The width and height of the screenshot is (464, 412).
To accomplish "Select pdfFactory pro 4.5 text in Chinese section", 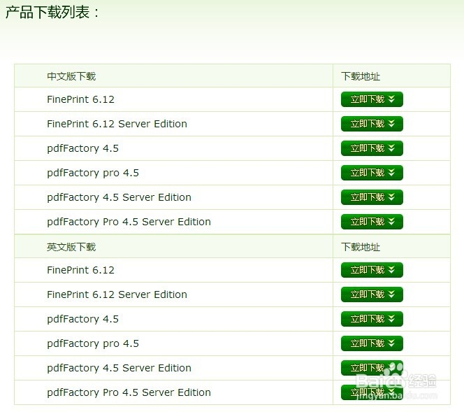I will click(93, 173).
